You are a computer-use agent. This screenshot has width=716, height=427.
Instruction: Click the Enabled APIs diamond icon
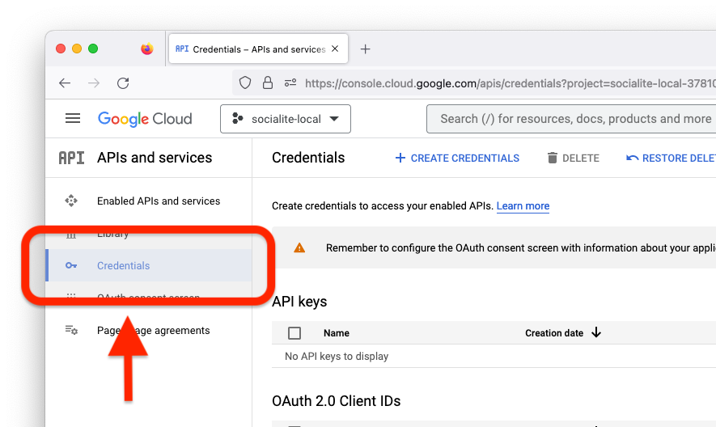click(x=71, y=201)
